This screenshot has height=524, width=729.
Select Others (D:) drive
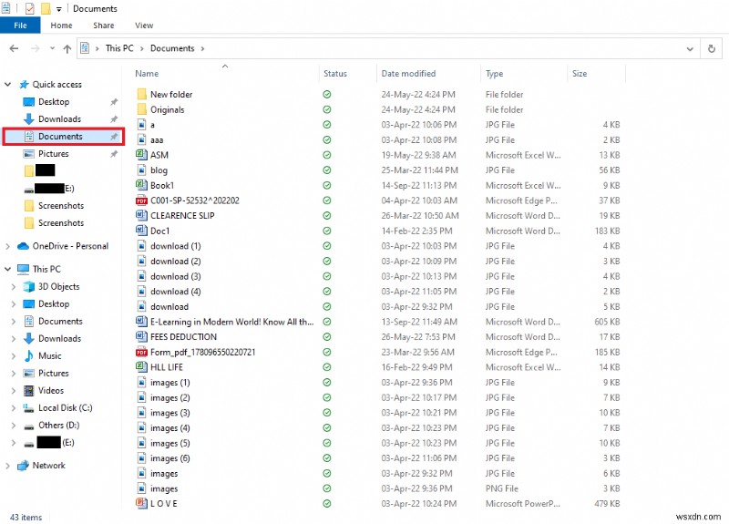coord(58,425)
